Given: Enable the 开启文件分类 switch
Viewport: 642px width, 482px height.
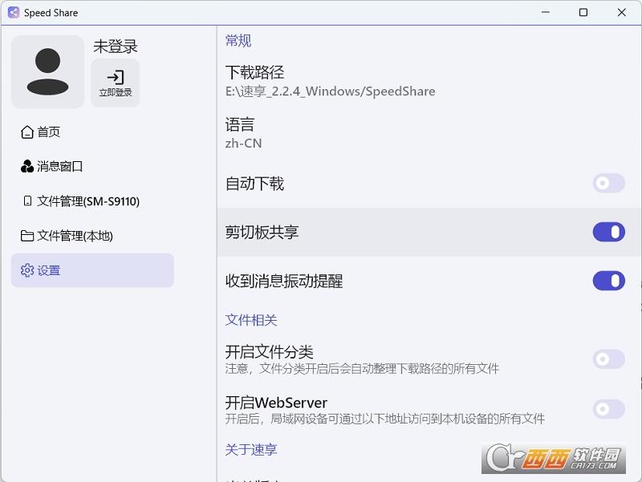Looking at the screenshot, I should click(x=608, y=359).
